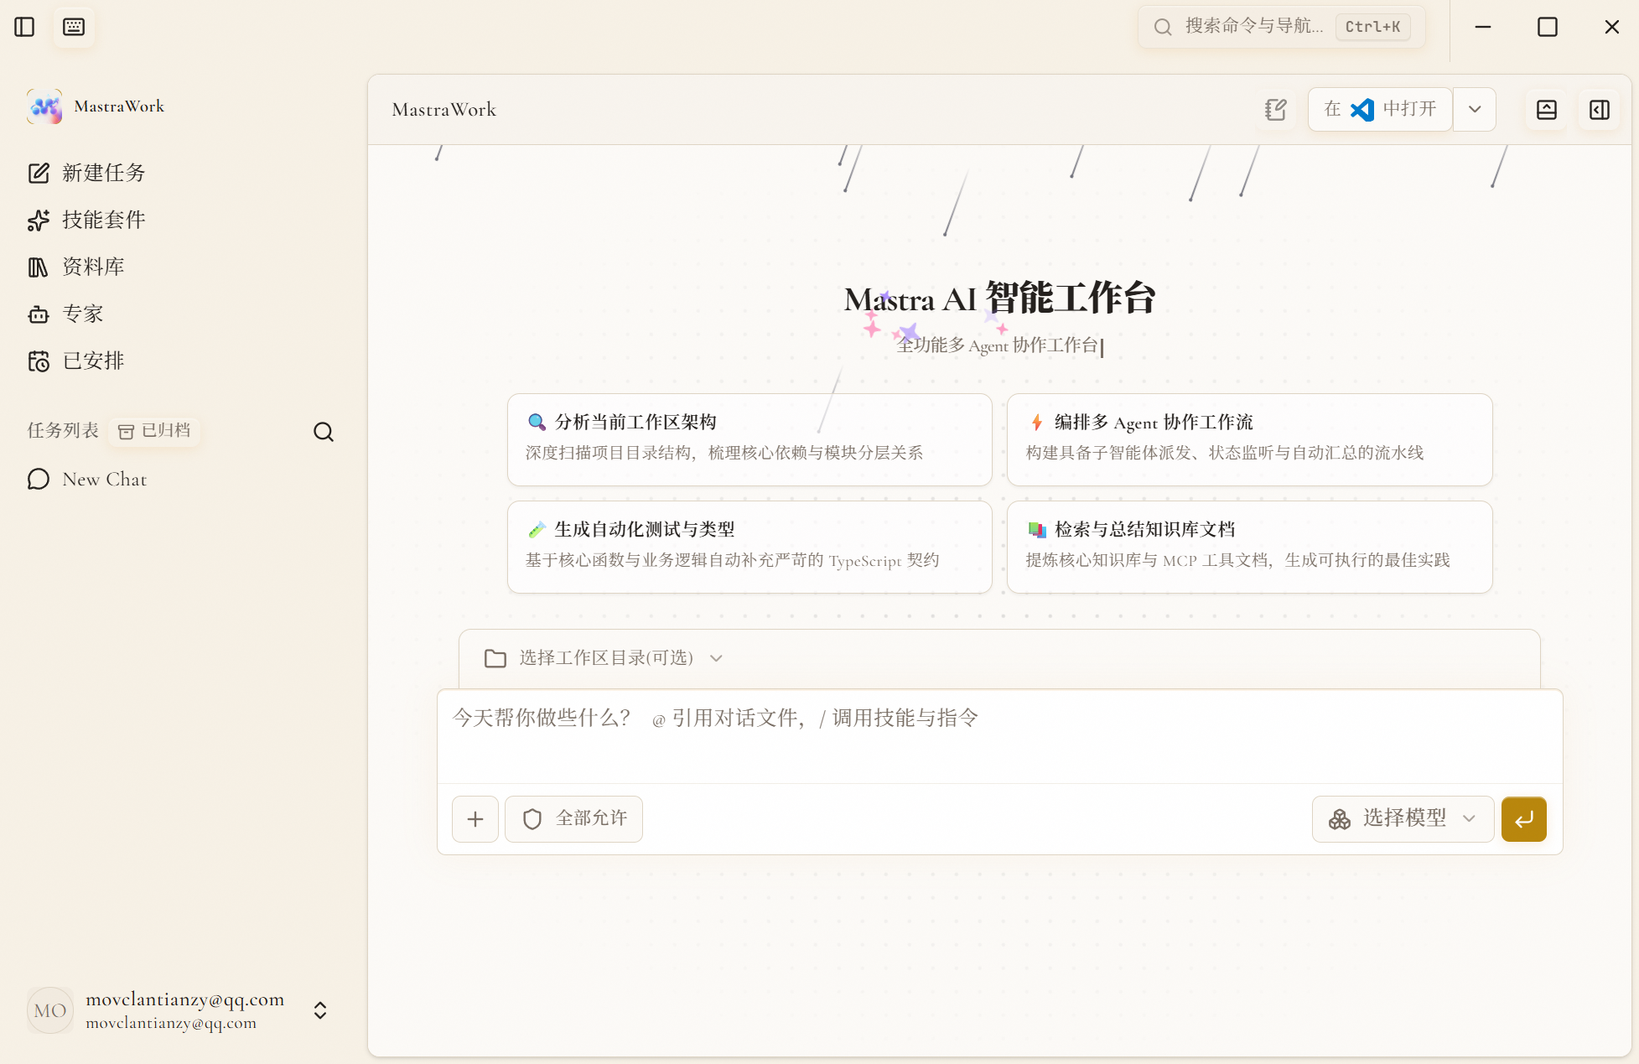Toggle 全部允许 permission mode
The height and width of the screenshot is (1064, 1639).
(573, 819)
